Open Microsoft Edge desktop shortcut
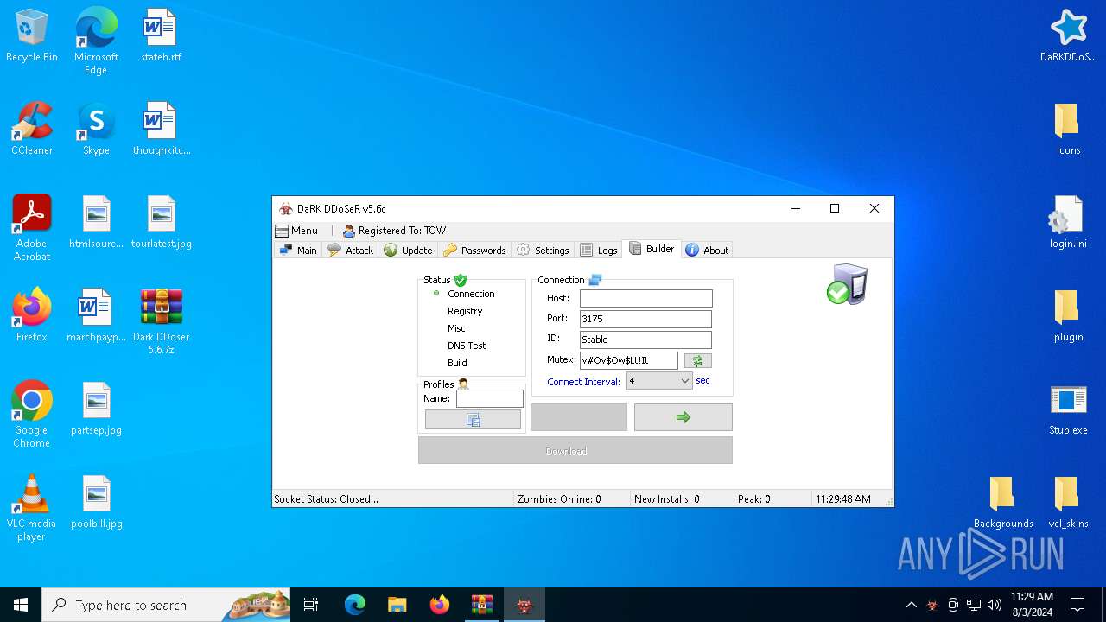Screen dimensions: 1106x622 point(96,41)
